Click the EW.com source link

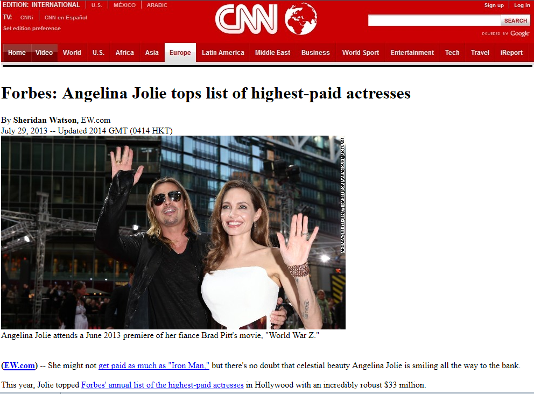[x=19, y=365]
